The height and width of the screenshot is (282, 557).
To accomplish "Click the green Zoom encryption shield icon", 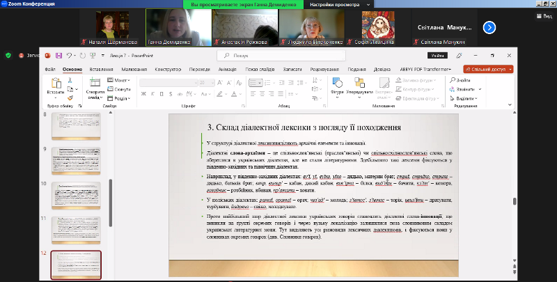I will (x=8, y=55).
